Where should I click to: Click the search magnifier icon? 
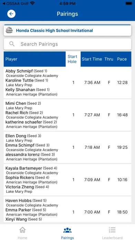tap(12, 44)
